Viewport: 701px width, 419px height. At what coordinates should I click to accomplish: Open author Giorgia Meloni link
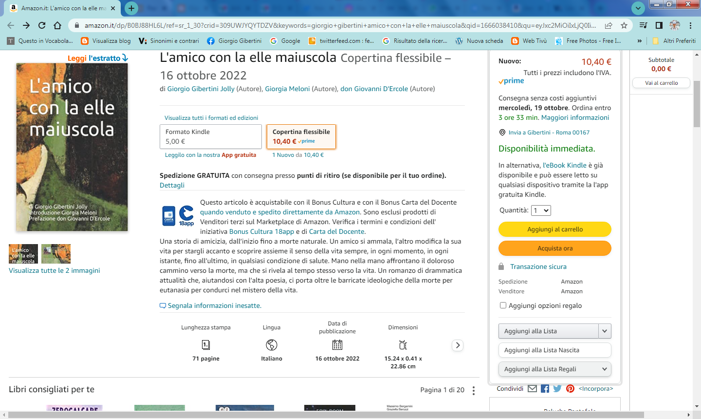[x=287, y=89]
